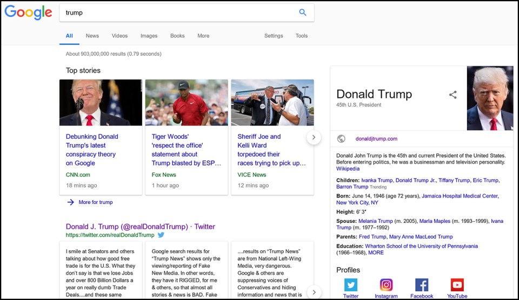Screen dimensions: 519x300
Task: Click the search box containing 'trump'
Action: 178,12
